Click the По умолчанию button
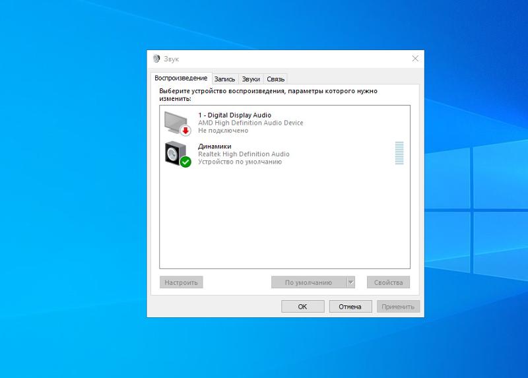The height and width of the screenshot is (378, 528). (x=309, y=282)
